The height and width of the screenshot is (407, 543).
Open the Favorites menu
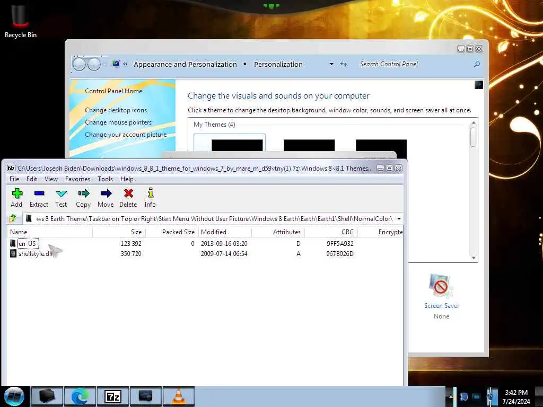tap(77, 179)
